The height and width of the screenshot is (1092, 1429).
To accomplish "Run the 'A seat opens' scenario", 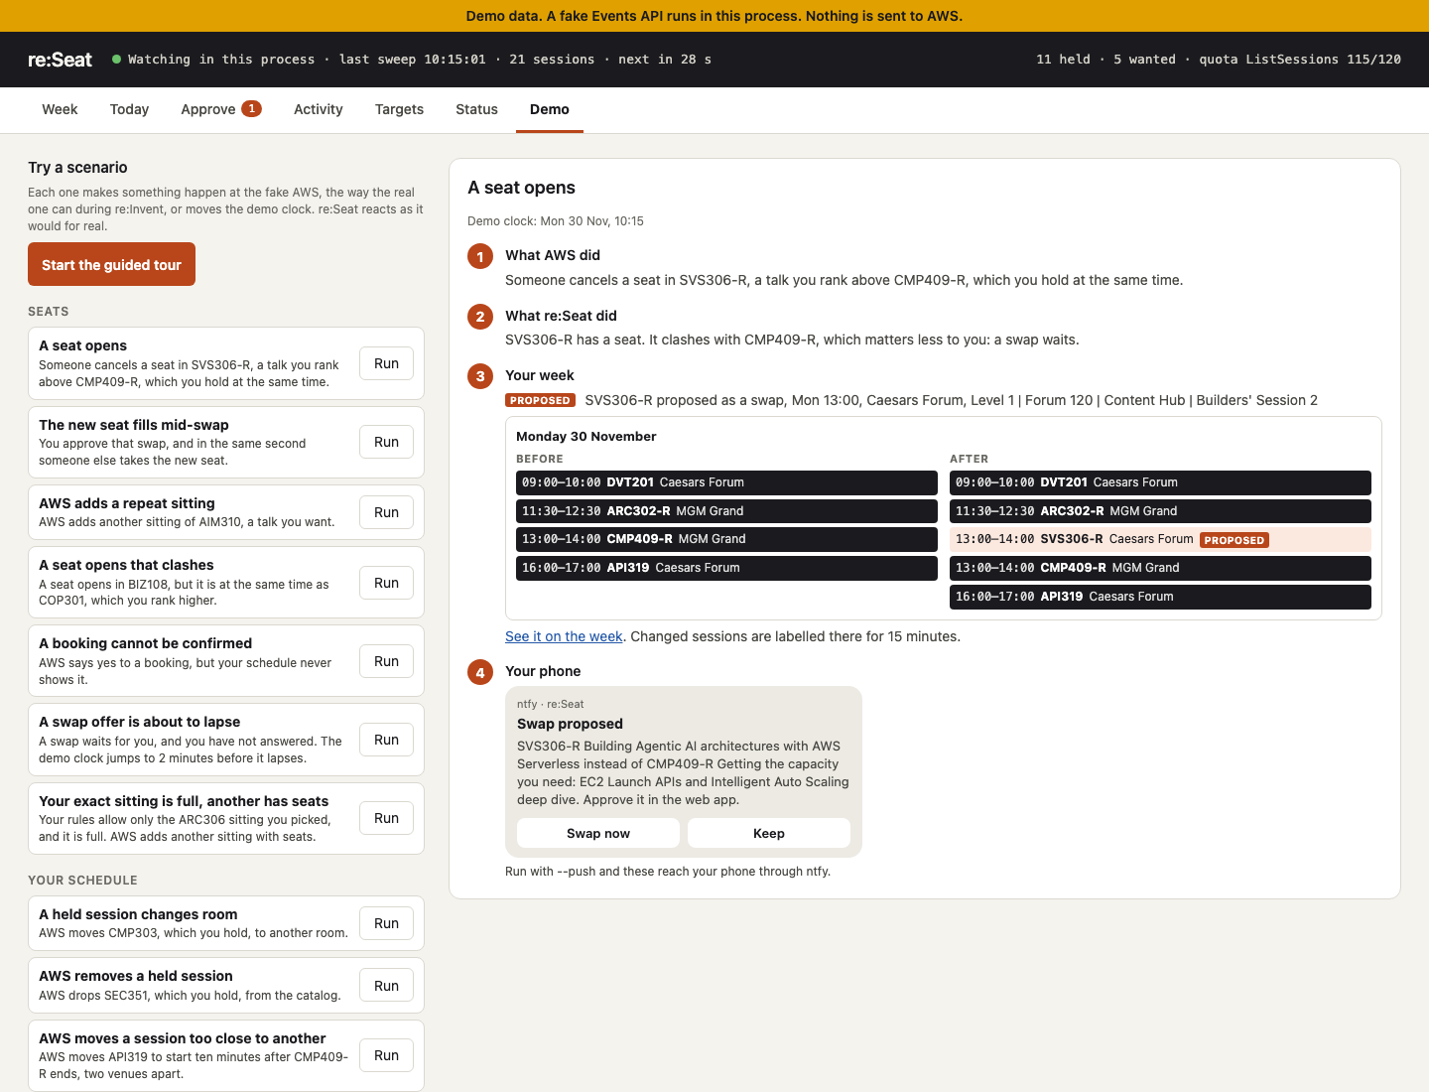I will coord(386,363).
